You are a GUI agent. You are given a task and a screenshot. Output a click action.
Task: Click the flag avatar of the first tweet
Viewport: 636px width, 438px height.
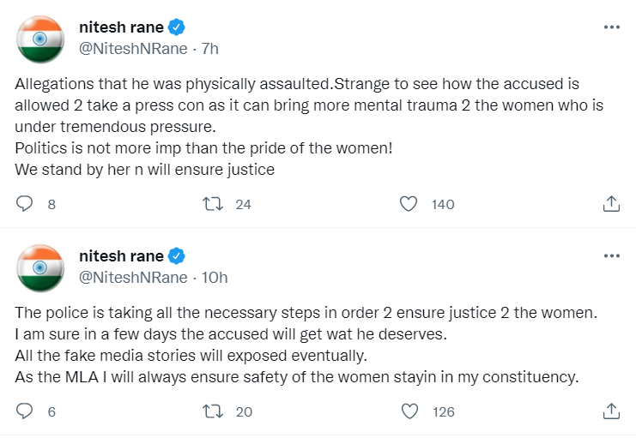click(40, 38)
